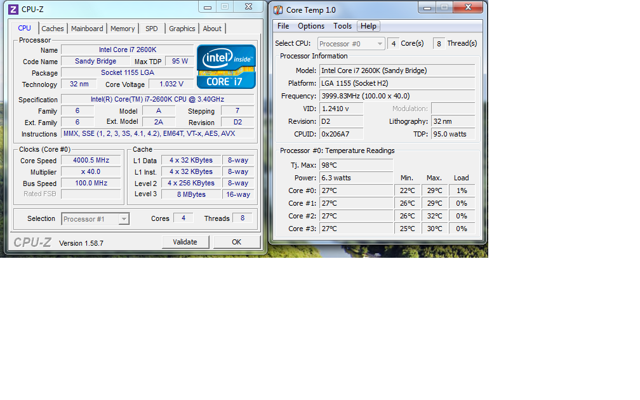Click the Stepping value '7'
Screen dimensions: 640x400
coord(237,110)
